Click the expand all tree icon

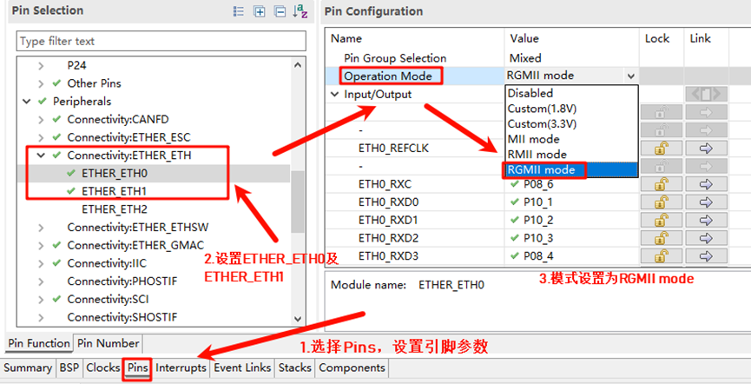(260, 11)
